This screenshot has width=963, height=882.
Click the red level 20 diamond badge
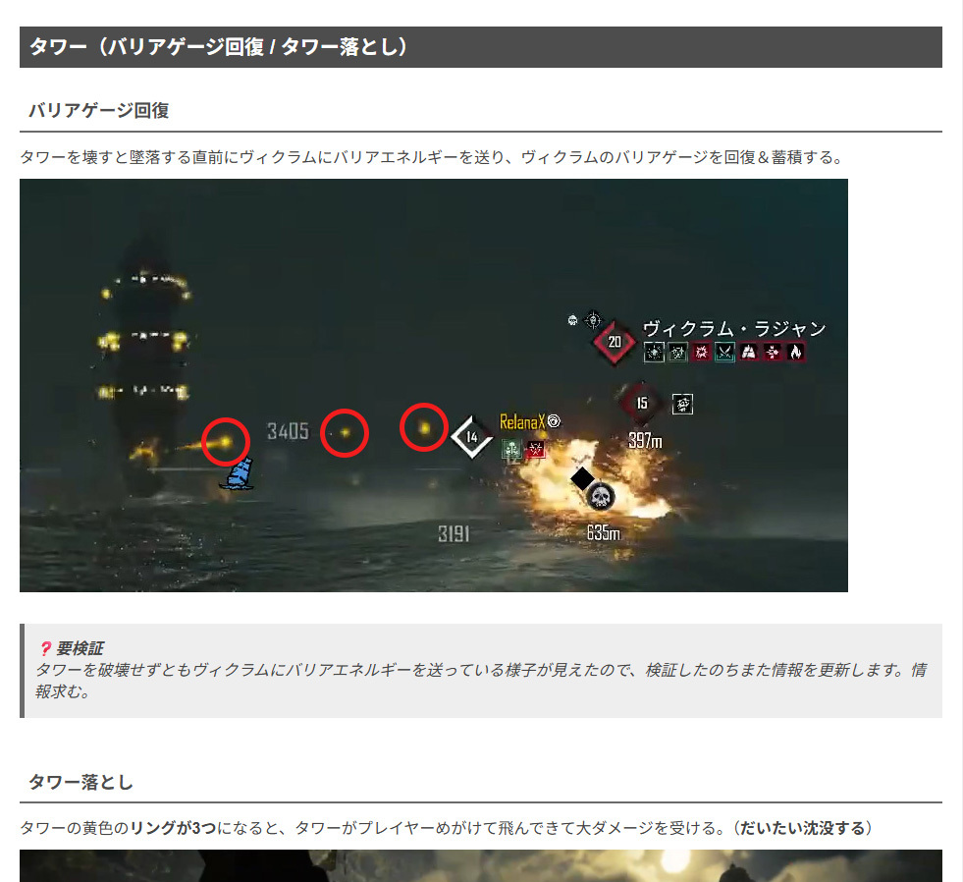[614, 343]
